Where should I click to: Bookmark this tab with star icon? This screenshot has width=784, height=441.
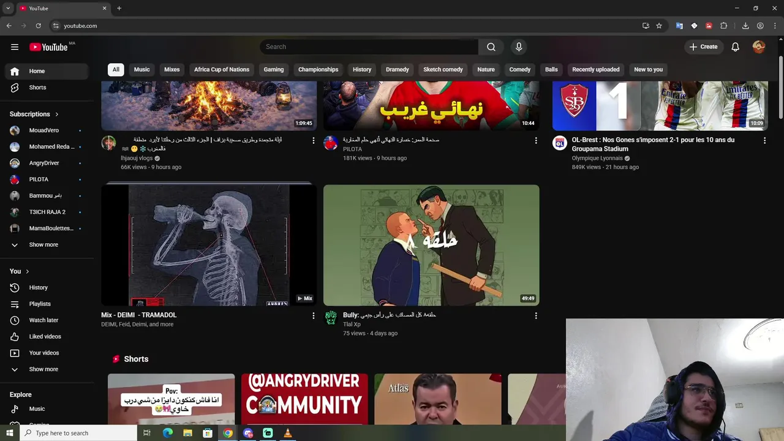[x=659, y=26]
